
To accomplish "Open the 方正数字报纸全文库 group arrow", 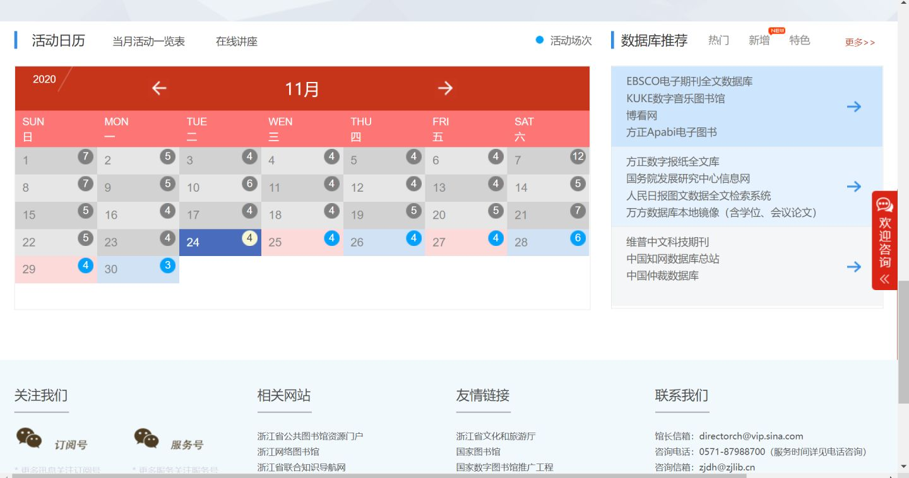I will [854, 187].
